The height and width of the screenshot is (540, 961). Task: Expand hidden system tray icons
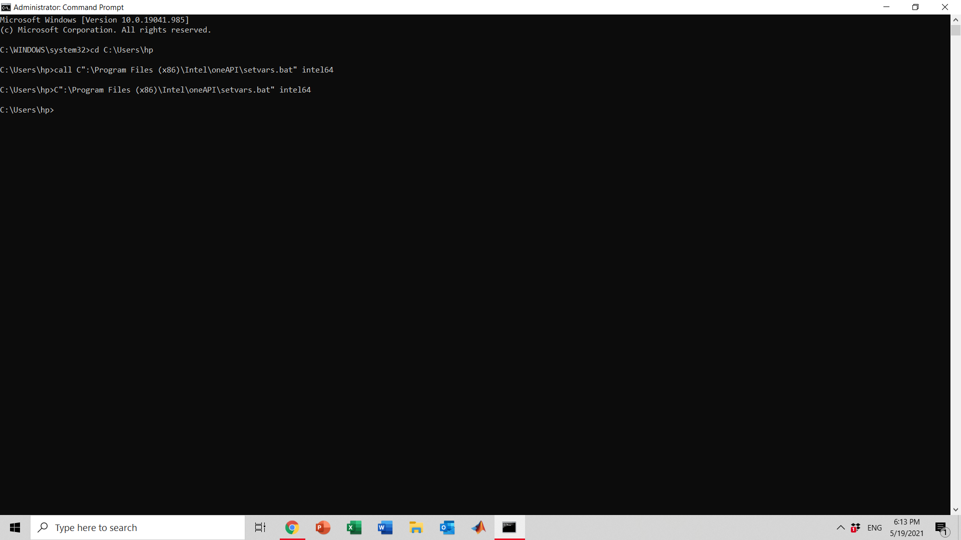point(841,527)
